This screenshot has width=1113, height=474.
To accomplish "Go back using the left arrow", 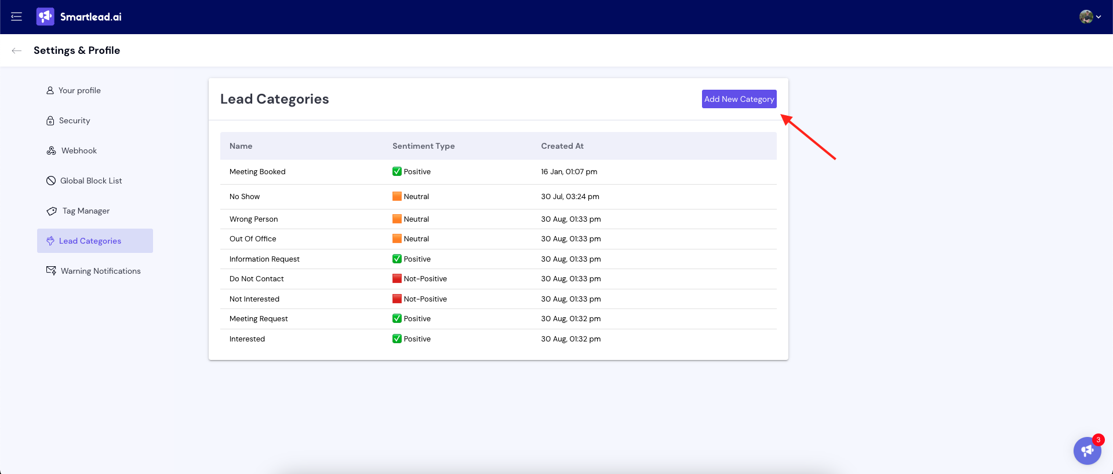I will [17, 50].
